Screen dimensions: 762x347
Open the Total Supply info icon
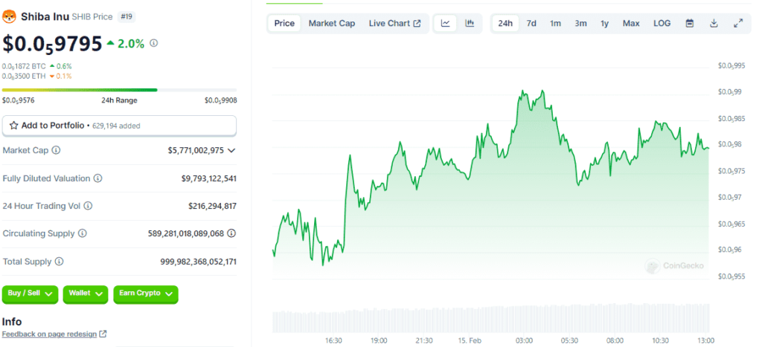[60, 262]
